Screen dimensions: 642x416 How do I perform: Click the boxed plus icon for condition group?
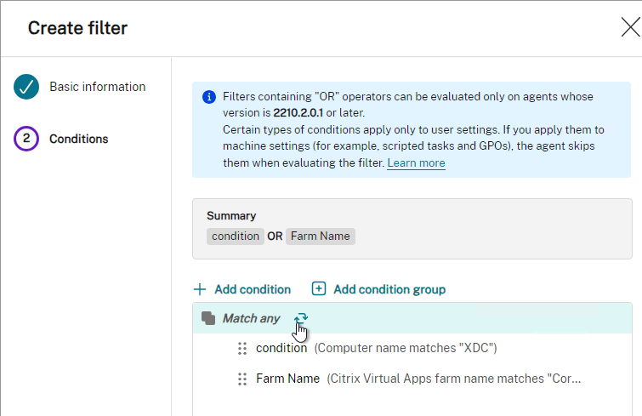[319, 288]
